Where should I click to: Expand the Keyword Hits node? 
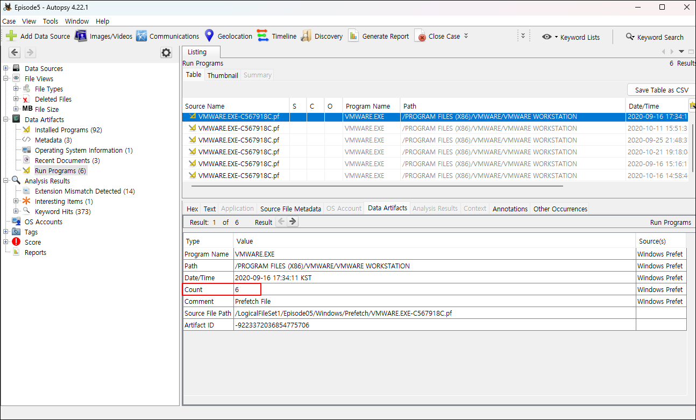click(x=16, y=211)
